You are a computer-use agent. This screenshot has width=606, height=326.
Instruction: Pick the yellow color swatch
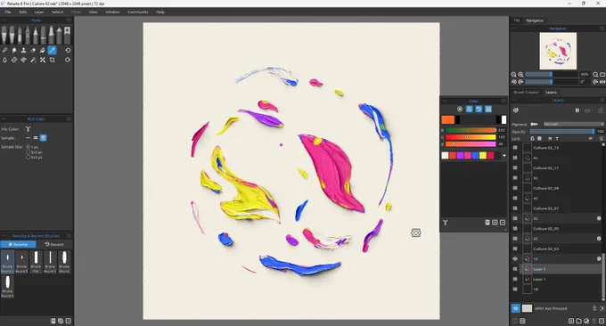483,155
